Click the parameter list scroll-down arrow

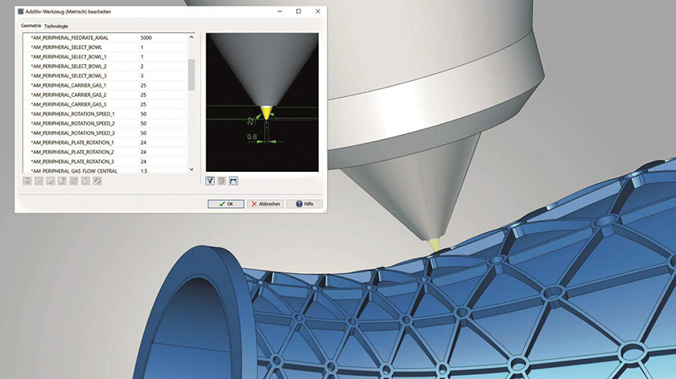[192, 169]
